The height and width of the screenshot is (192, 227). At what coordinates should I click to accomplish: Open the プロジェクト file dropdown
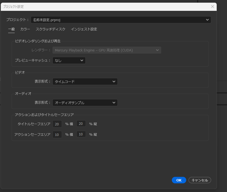(121, 20)
